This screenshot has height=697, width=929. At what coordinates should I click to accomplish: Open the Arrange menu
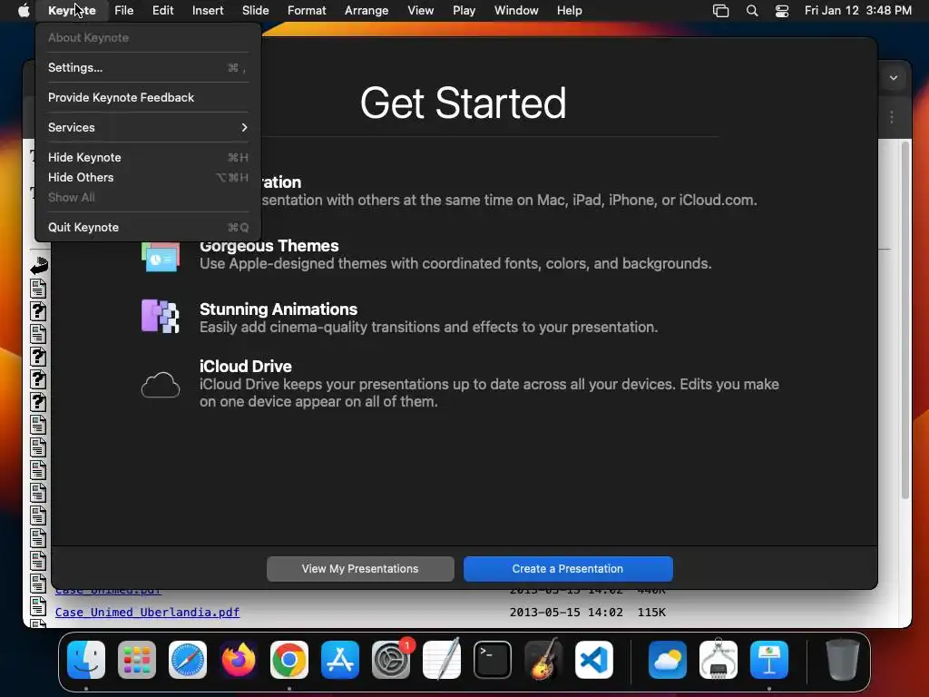tap(367, 11)
